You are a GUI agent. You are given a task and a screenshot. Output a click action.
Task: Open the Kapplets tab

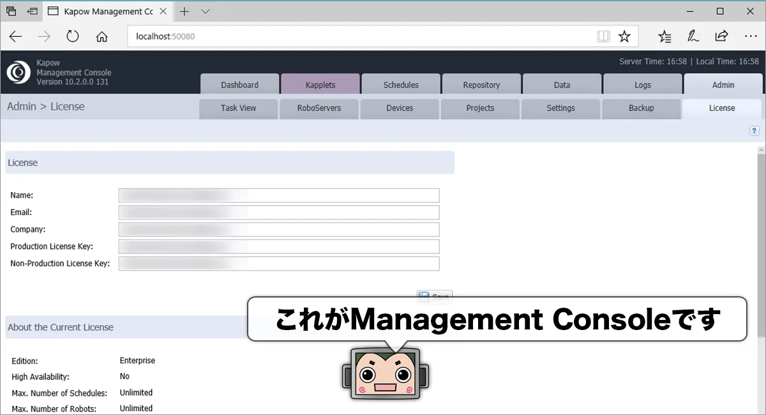pyautogui.click(x=320, y=84)
